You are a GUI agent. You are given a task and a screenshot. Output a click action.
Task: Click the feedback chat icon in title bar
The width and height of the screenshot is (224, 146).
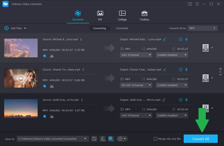point(190,4)
